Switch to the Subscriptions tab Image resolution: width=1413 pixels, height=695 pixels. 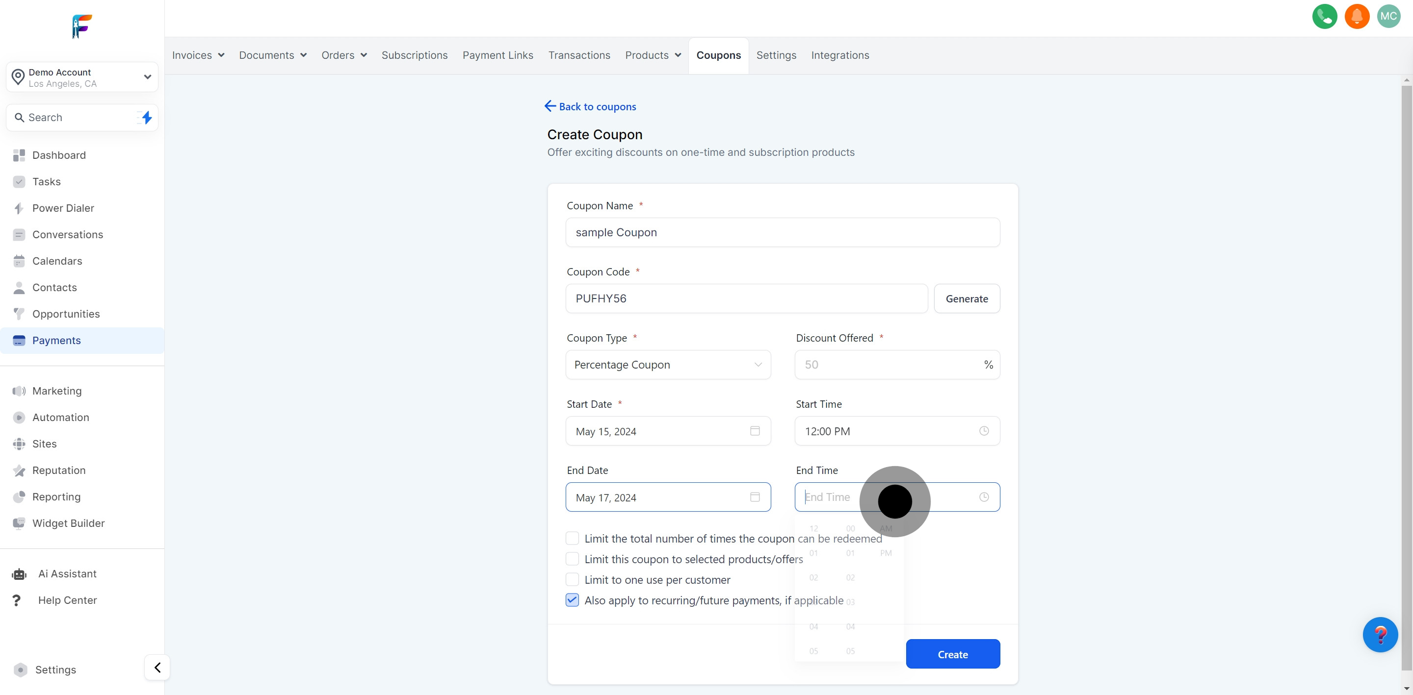coord(414,55)
